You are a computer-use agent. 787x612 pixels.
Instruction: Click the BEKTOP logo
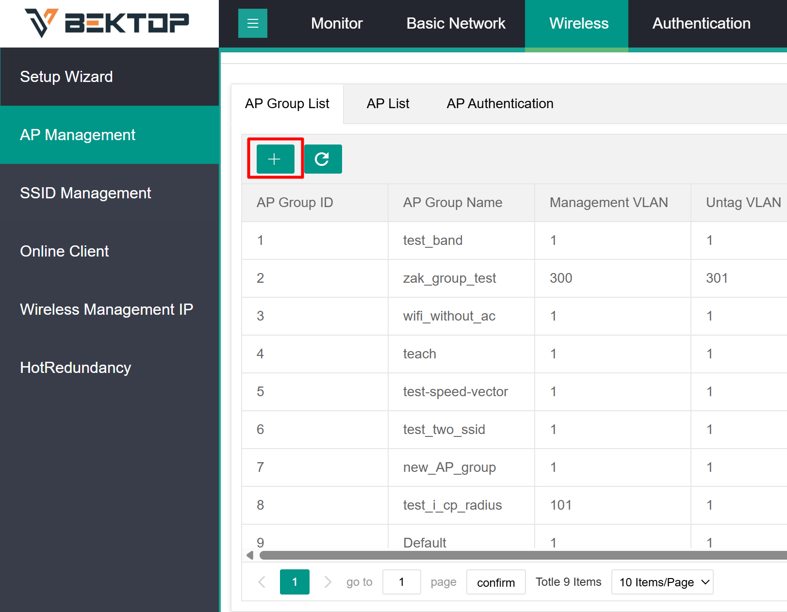(x=107, y=23)
